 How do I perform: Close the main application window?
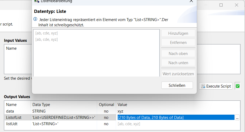point(237,5)
